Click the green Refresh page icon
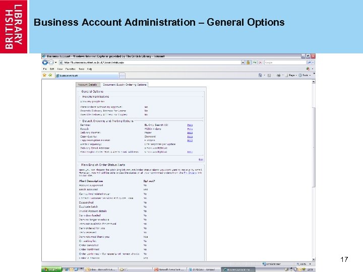 (255, 62)
